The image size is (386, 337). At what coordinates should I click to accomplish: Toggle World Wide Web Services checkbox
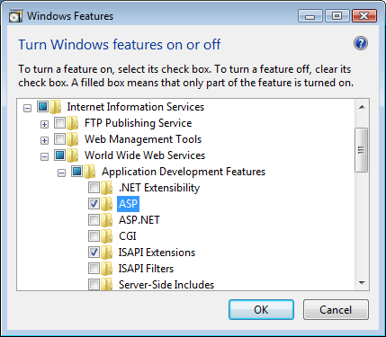[x=59, y=155]
